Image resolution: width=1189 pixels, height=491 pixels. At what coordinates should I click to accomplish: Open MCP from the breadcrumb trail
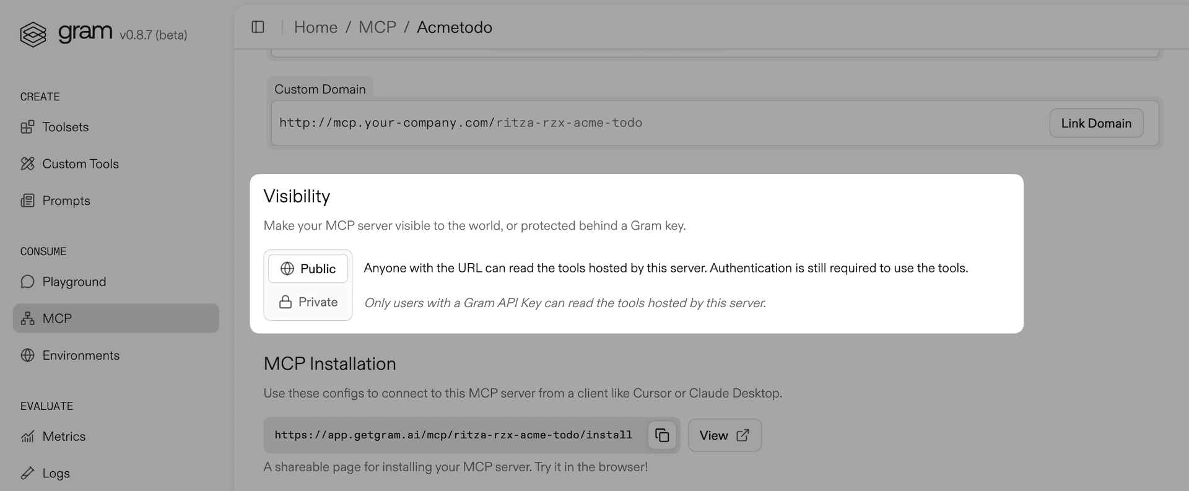point(378,27)
